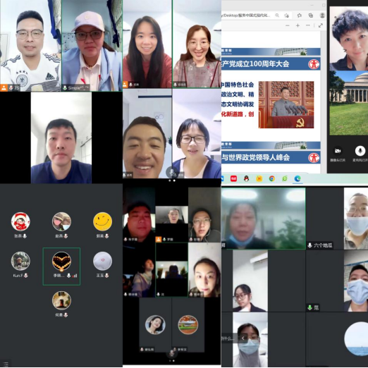Toggle the camera off button in meeting panel
The image size is (368, 368).
point(338,151)
